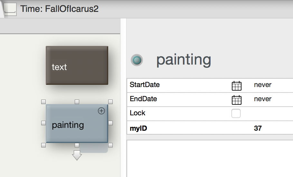Open the StartDate calendar picker icon
293x177 pixels.
point(236,86)
